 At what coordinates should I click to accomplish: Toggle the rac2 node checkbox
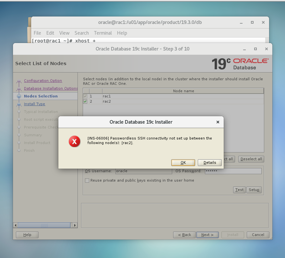point(85,101)
